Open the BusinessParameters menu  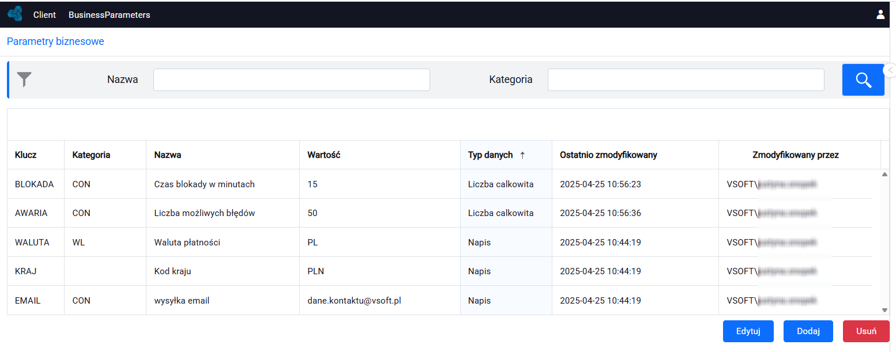(109, 15)
